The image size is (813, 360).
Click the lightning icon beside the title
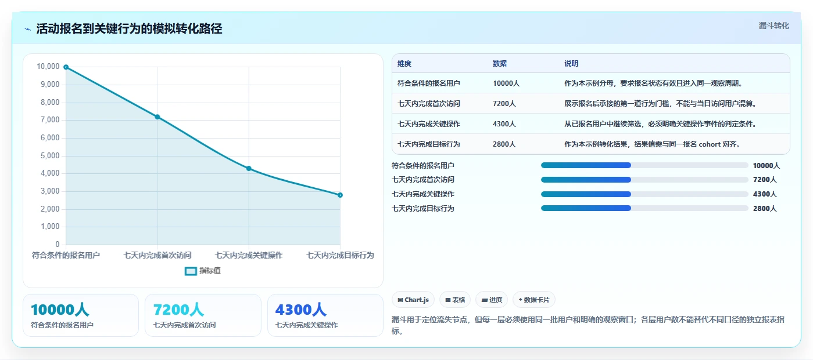point(28,29)
